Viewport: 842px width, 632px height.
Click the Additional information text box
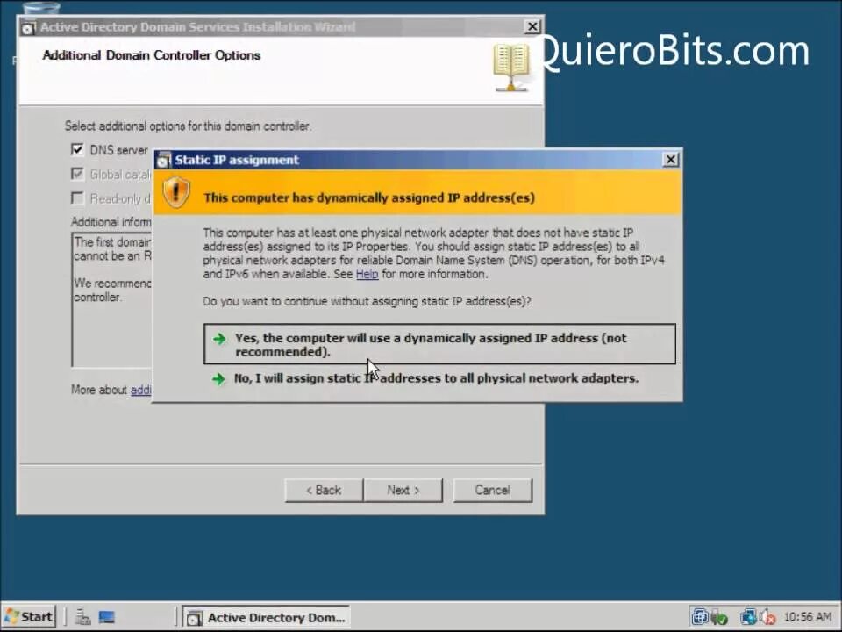(111, 299)
